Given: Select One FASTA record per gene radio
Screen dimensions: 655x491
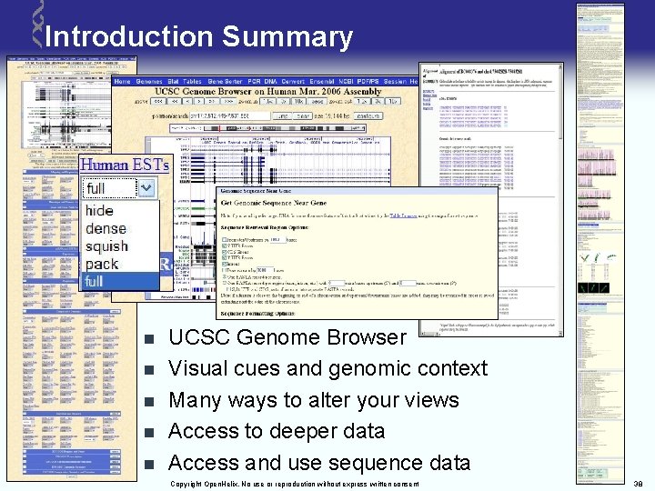Looking at the screenshot, I should point(225,276).
